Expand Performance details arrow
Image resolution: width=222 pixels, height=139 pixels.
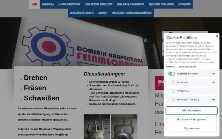click(x=213, y=91)
